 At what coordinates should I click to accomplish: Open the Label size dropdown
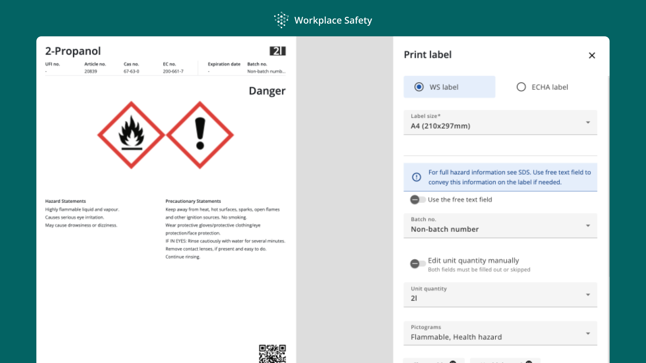coord(500,122)
